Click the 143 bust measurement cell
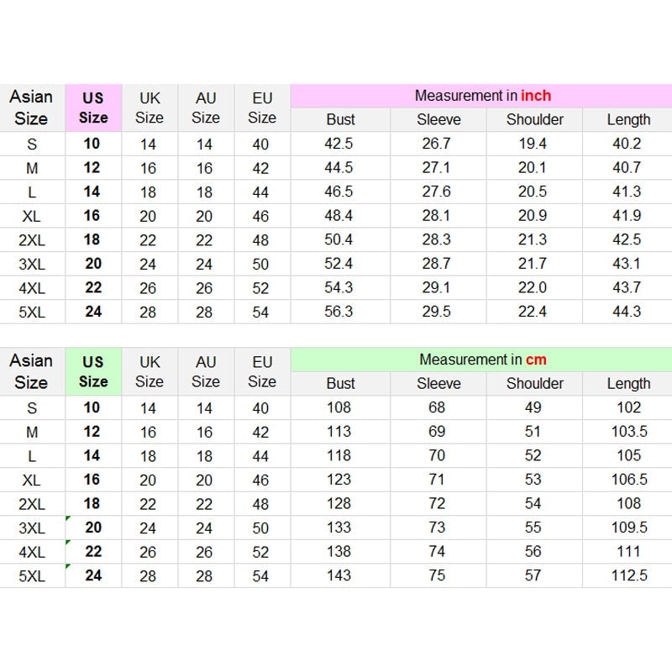The height and width of the screenshot is (672, 672). coord(339,575)
